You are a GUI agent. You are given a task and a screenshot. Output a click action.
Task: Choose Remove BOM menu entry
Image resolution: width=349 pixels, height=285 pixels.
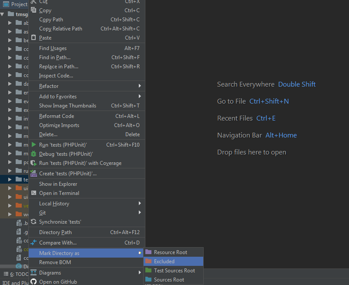(87, 262)
